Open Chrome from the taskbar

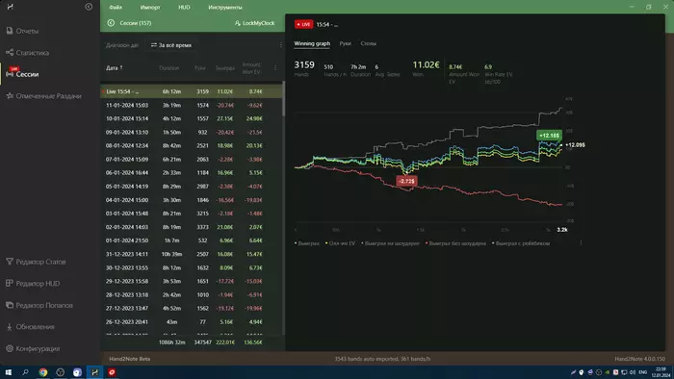[43, 372]
